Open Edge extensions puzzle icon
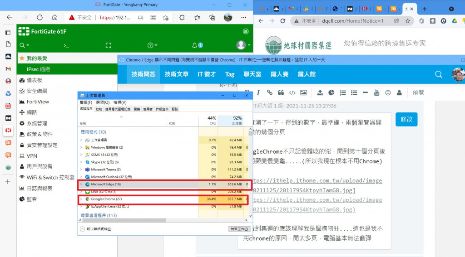Screen dimensions: 465x257 point(182,18)
